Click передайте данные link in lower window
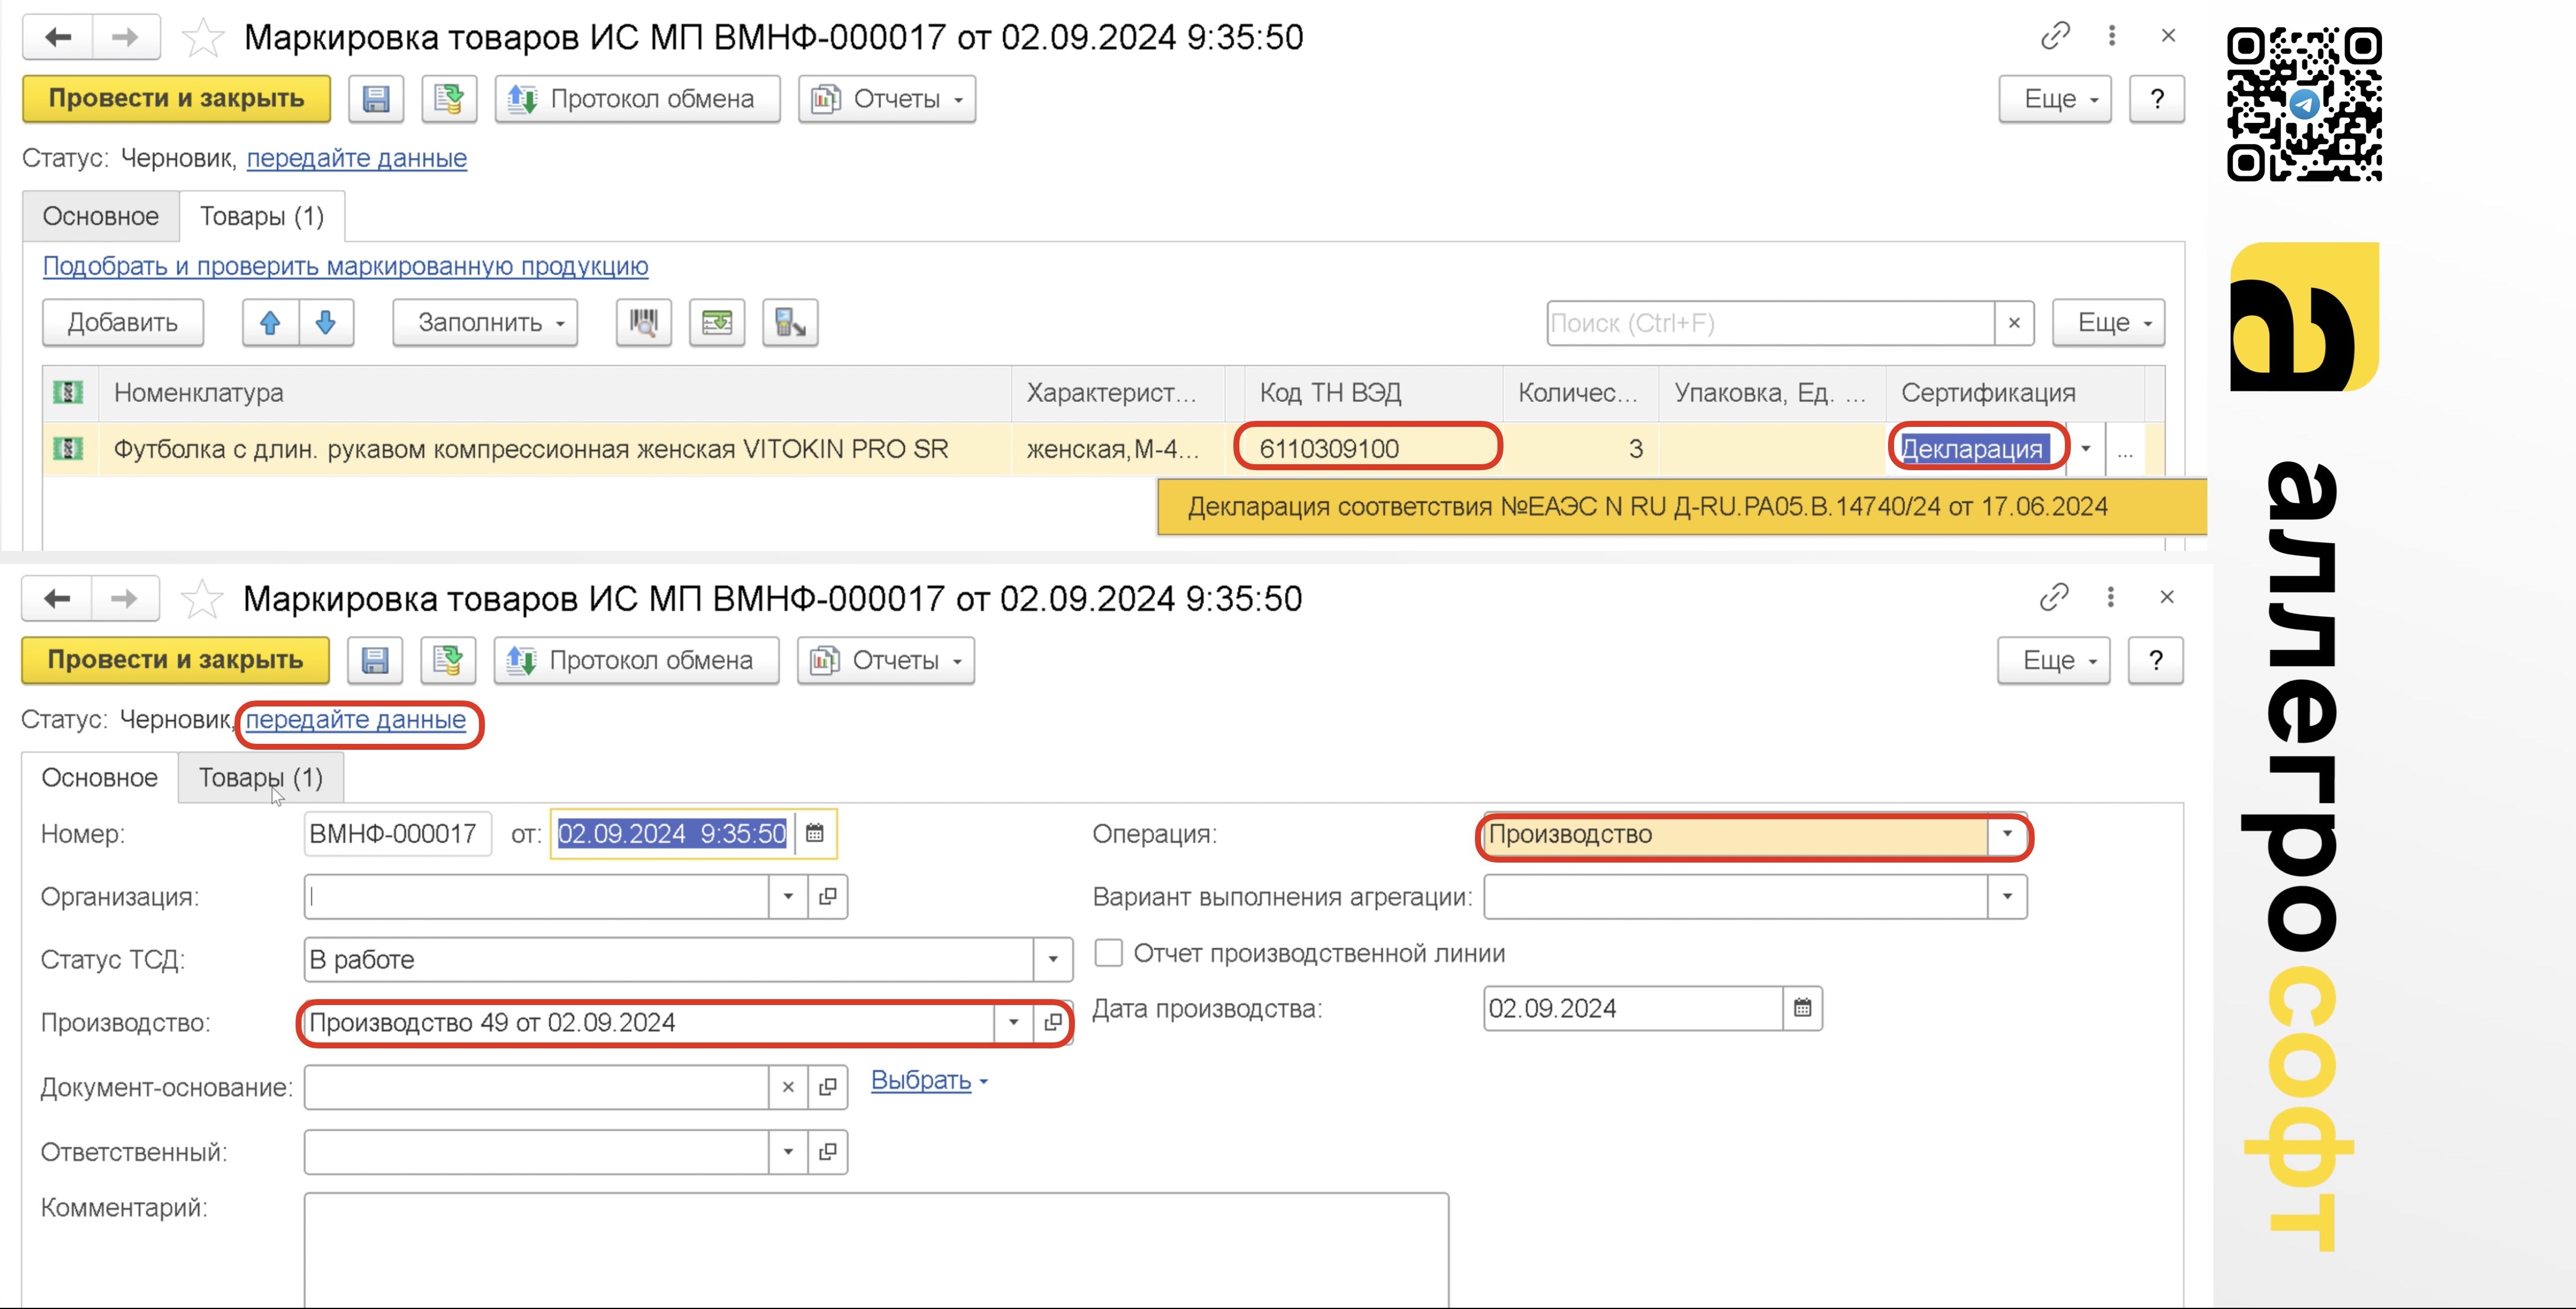 point(356,719)
